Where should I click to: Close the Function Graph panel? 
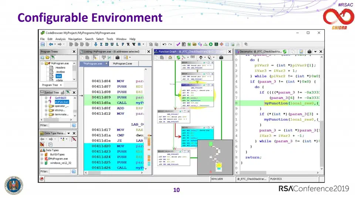coord(230,52)
